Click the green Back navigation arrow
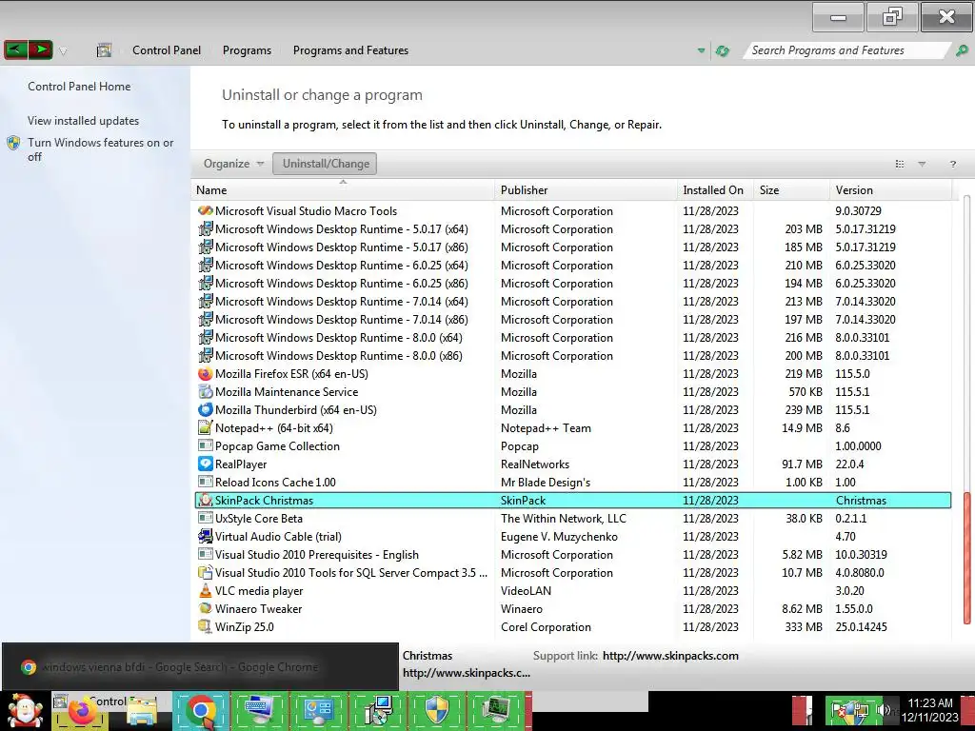Viewport: 975px width, 731px height. pos(15,49)
